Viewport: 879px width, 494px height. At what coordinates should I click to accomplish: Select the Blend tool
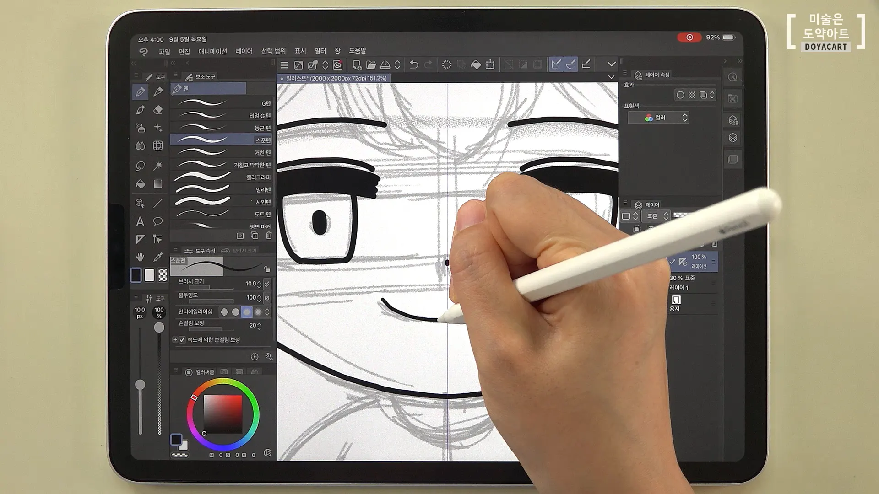pos(140,145)
